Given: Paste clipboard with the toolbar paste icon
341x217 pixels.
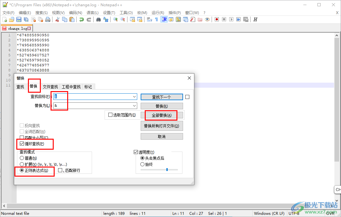Looking at the screenshot, I should (72, 19).
